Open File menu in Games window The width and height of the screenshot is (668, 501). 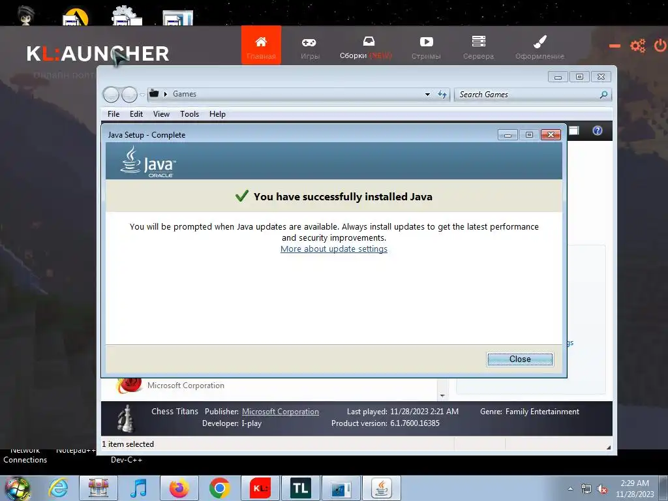pyautogui.click(x=114, y=114)
